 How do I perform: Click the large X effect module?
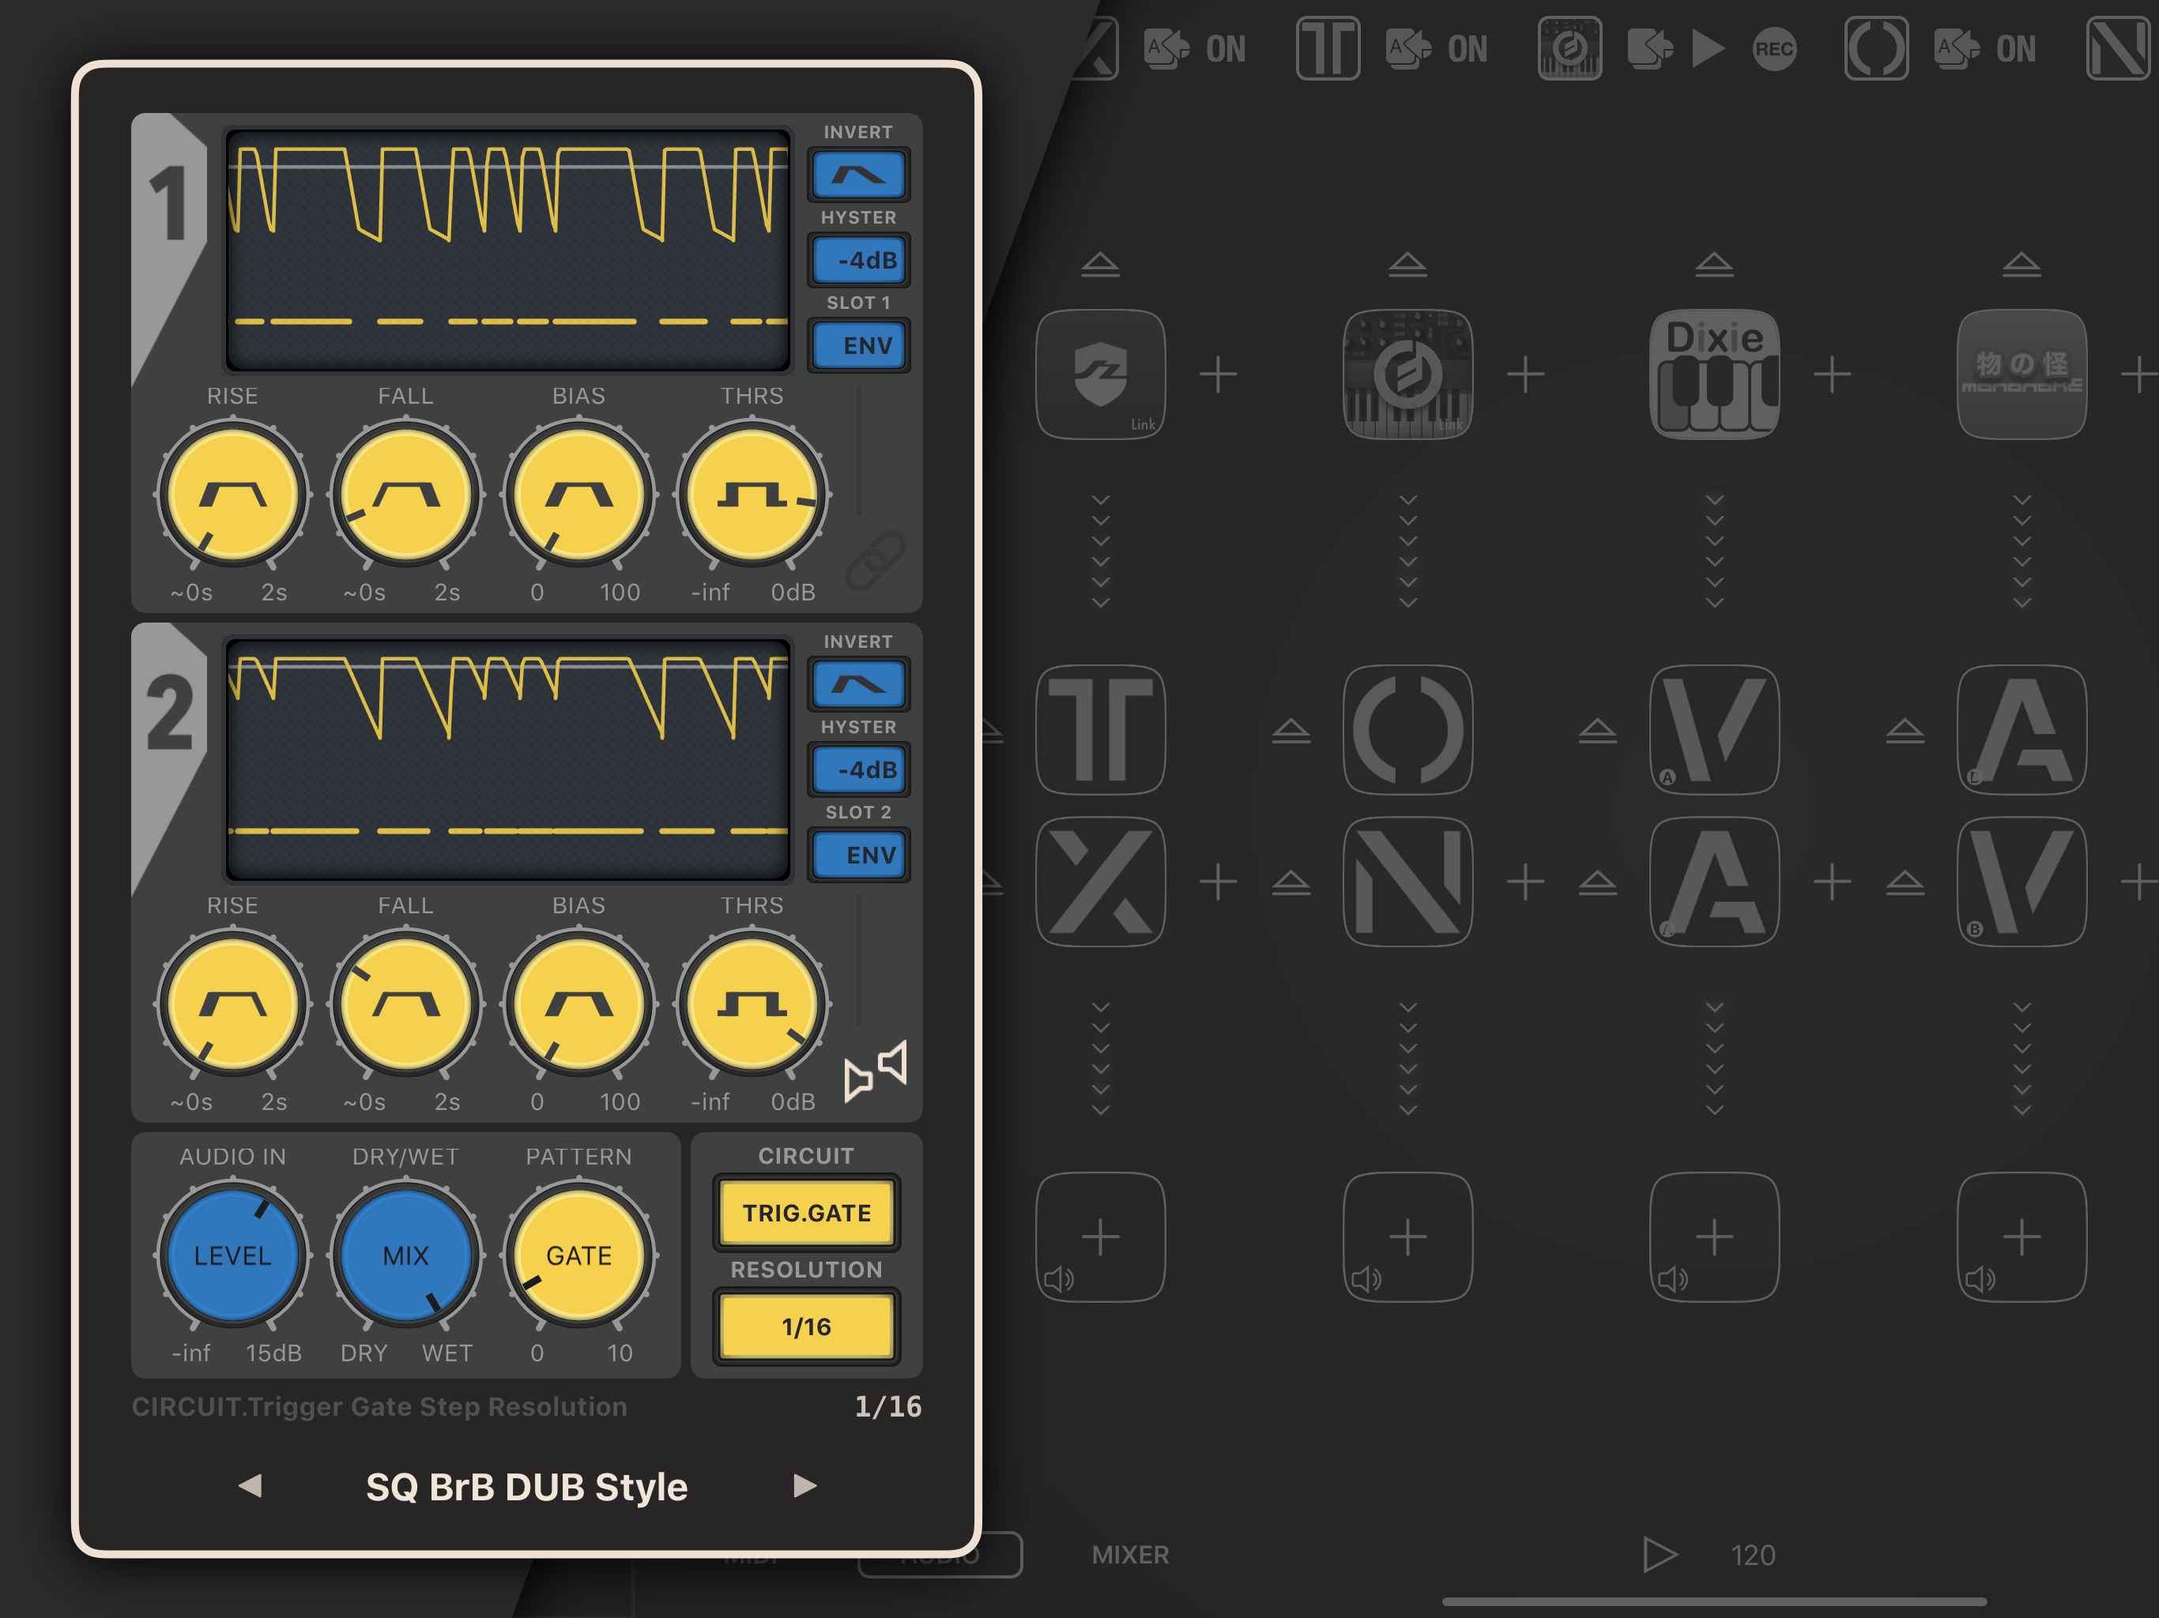pos(1100,881)
